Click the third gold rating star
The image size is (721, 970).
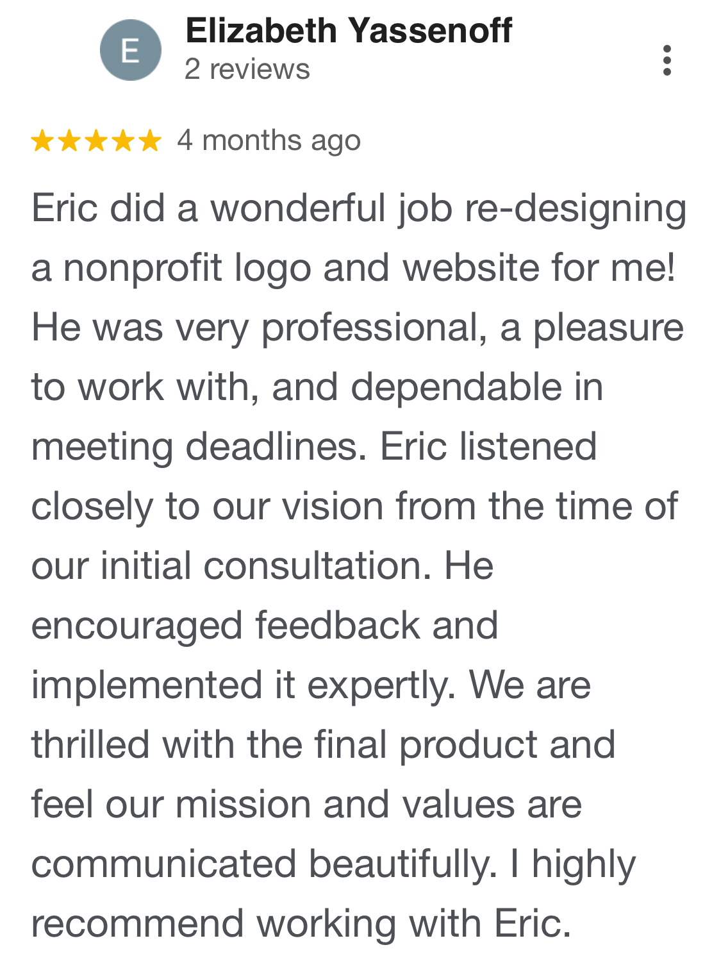pos(96,140)
